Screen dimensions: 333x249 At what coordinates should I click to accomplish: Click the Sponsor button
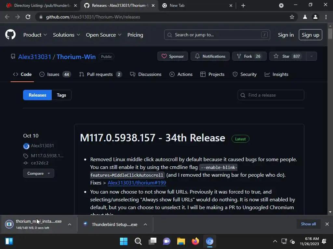pos(172,56)
